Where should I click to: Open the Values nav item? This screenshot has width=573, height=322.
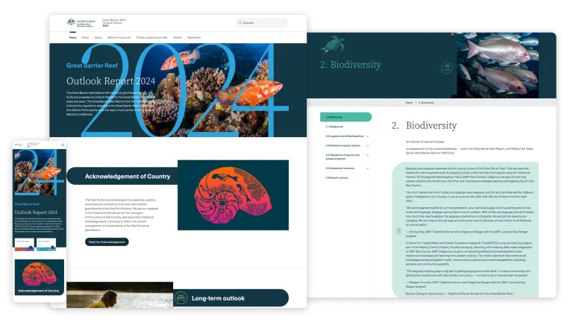(x=98, y=37)
